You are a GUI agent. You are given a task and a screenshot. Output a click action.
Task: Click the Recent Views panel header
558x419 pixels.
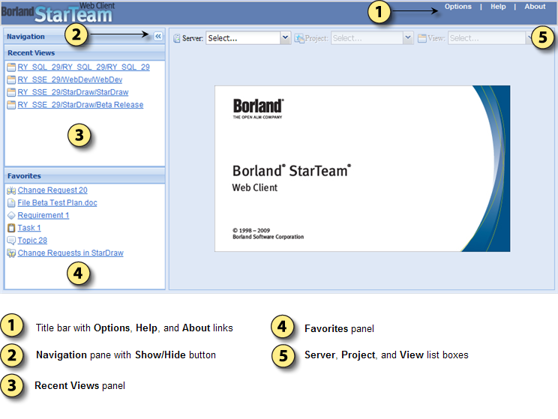[x=85, y=53]
